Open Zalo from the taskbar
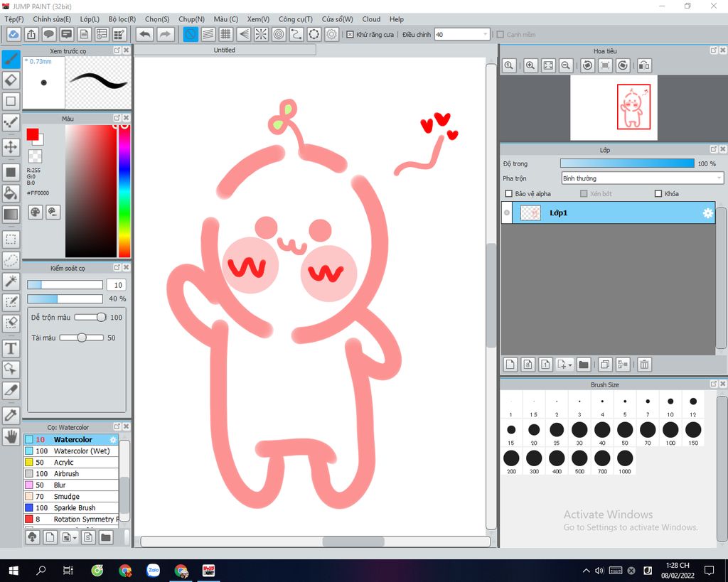Screen dimensions: 728x582 click(x=154, y=571)
